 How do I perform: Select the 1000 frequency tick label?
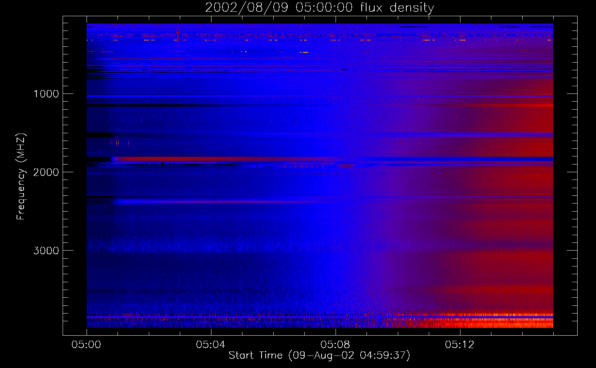(46, 94)
